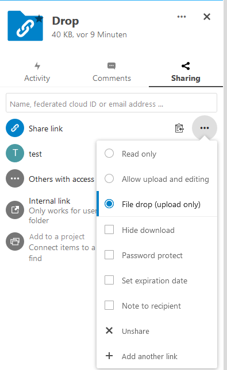Click the Share link label
This screenshot has height=370, width=227.
(x=45, y=129)
